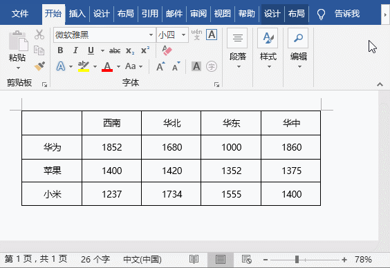Click the 中文(中国) language indicator
Screen dimensions: 390x268
pyautogui.click(x=142, y=260)
